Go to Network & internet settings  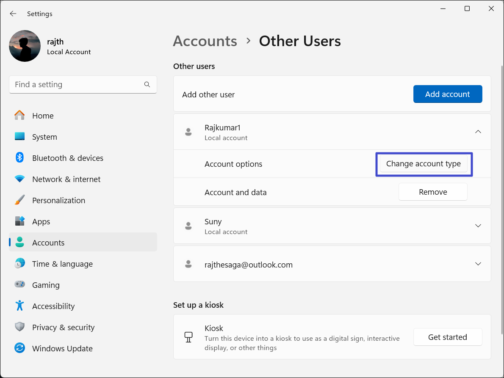(66, 179)
